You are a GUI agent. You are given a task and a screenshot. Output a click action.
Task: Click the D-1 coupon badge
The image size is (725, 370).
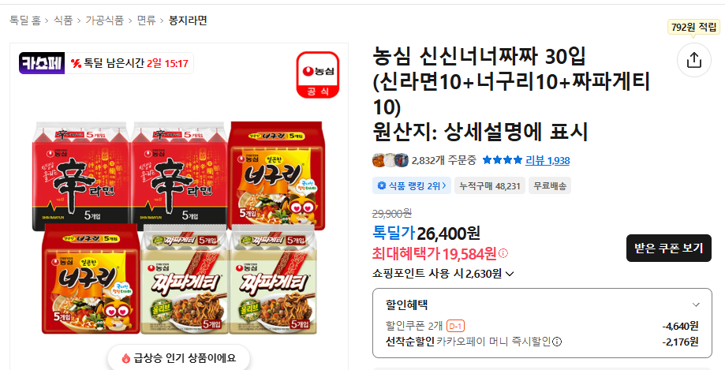click(x=455, y=326)
